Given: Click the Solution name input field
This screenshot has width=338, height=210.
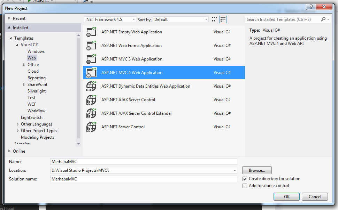Looking at the screenshot, I should point(144,179).
